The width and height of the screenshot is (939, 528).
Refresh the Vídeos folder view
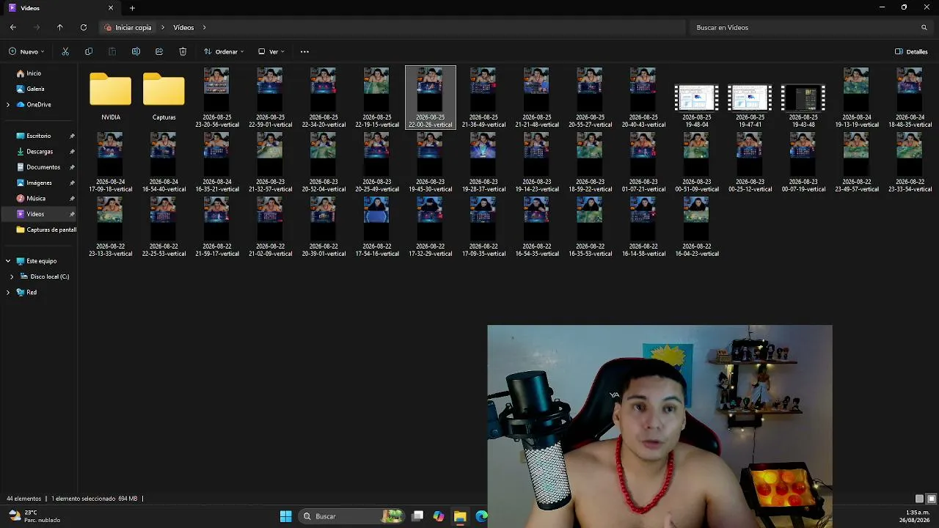click(84, 27)
